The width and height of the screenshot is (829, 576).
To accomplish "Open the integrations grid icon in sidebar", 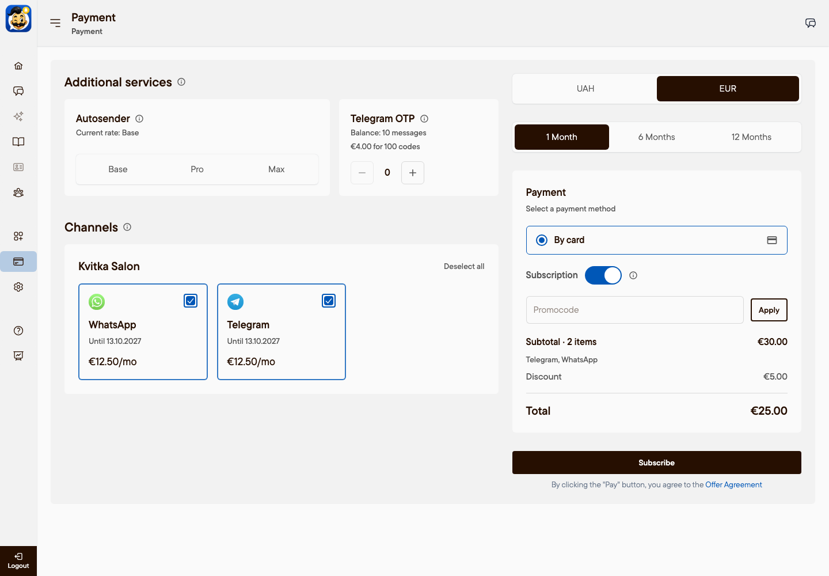I will pyautogui.click(x=18, y=236).
